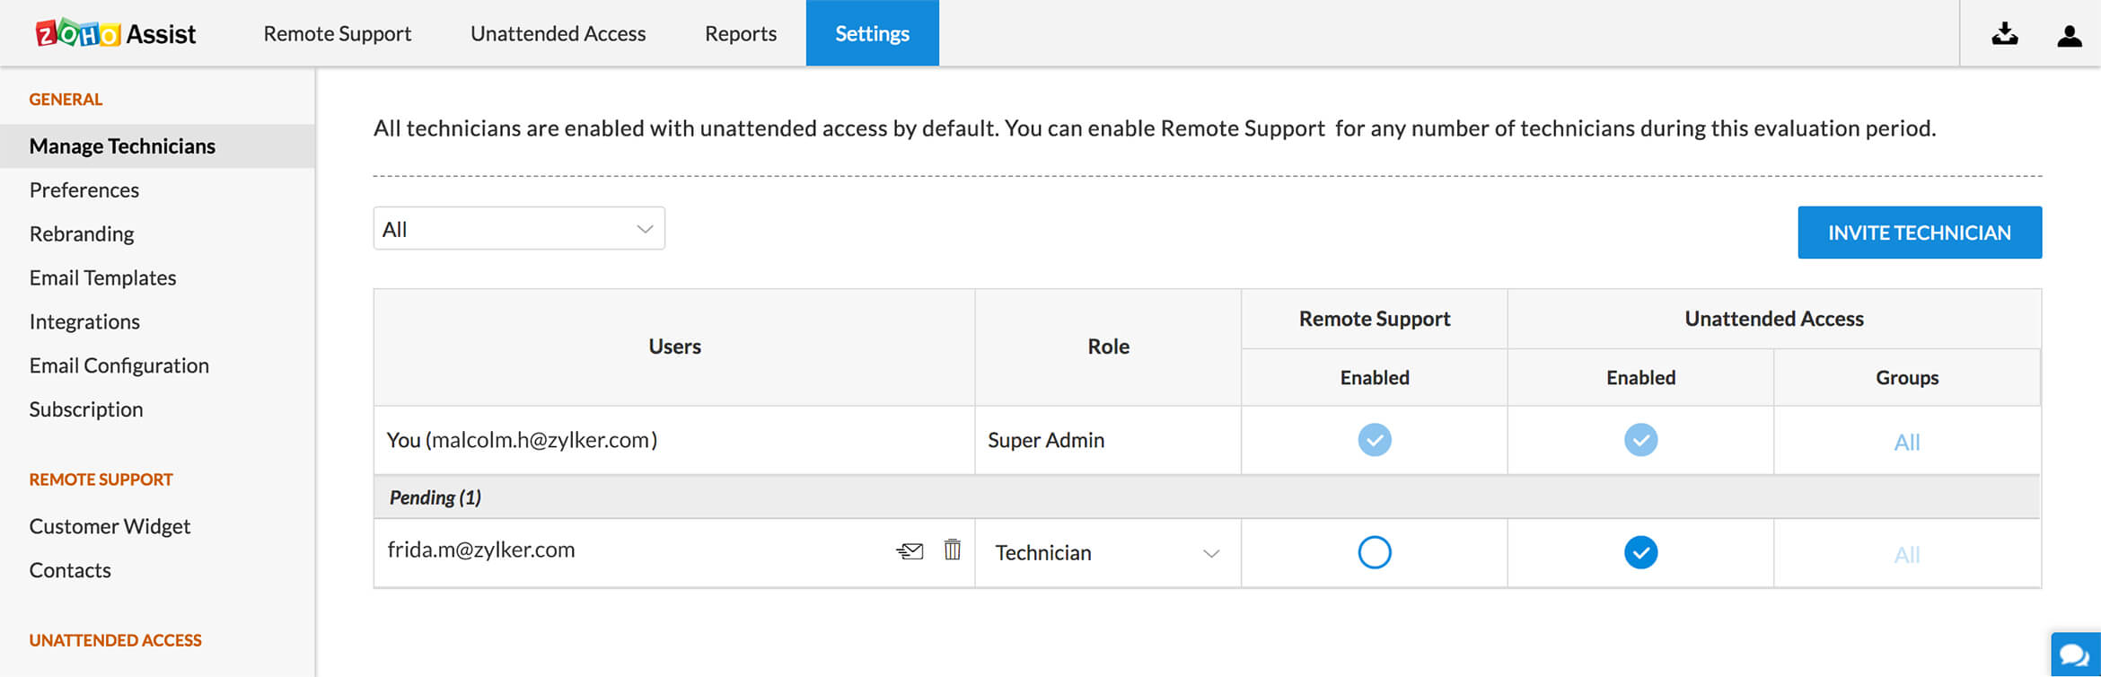The width and height of the screenshot is (2101, 677).
Task: Click the Invite Technician button
Action: pos(1919,233)
